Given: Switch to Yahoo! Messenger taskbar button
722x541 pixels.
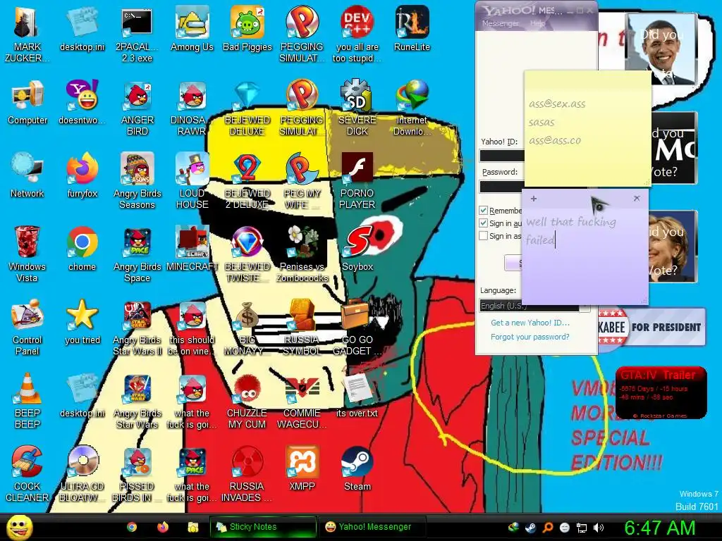Looking at the screenshot, I should point(372,527).
